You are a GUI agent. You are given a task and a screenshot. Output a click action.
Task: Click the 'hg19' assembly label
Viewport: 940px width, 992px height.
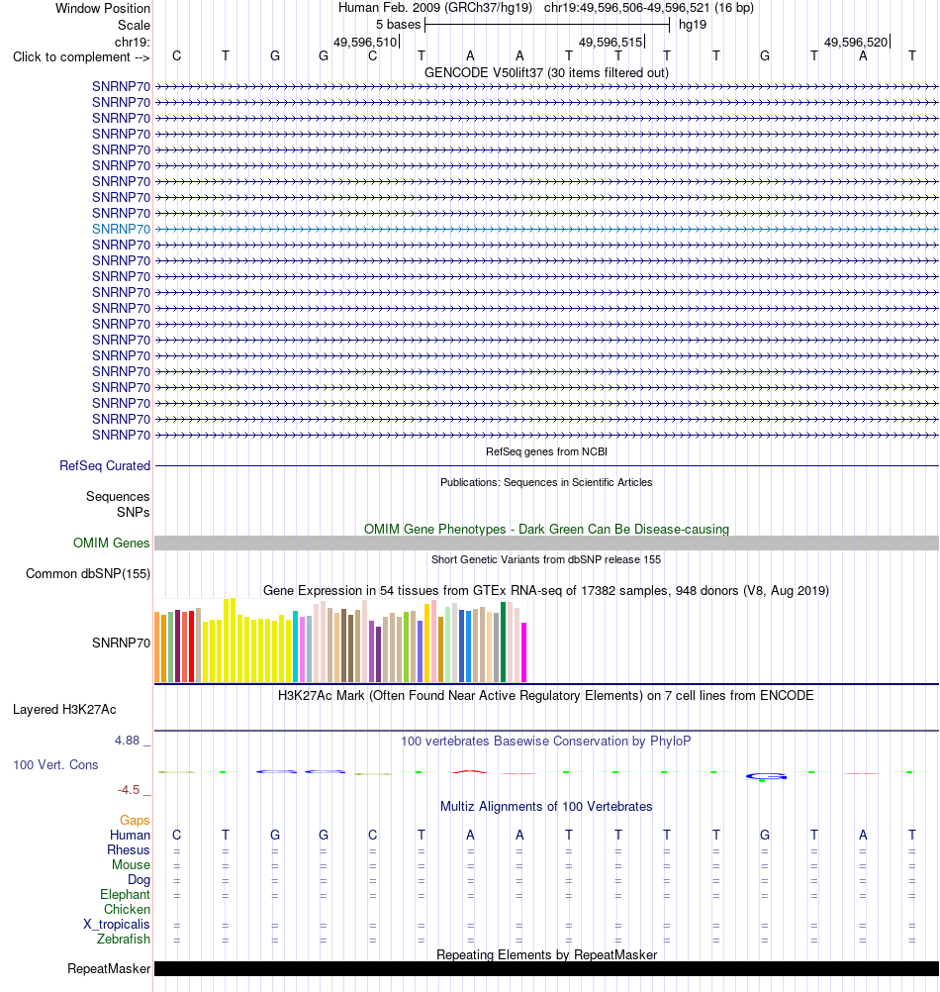[x=693, y=25]
